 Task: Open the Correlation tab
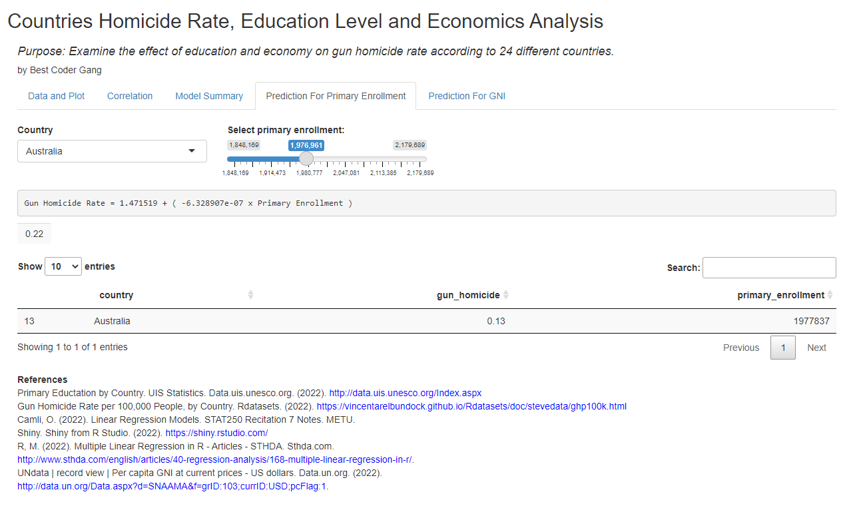click(x=129, y=96)
